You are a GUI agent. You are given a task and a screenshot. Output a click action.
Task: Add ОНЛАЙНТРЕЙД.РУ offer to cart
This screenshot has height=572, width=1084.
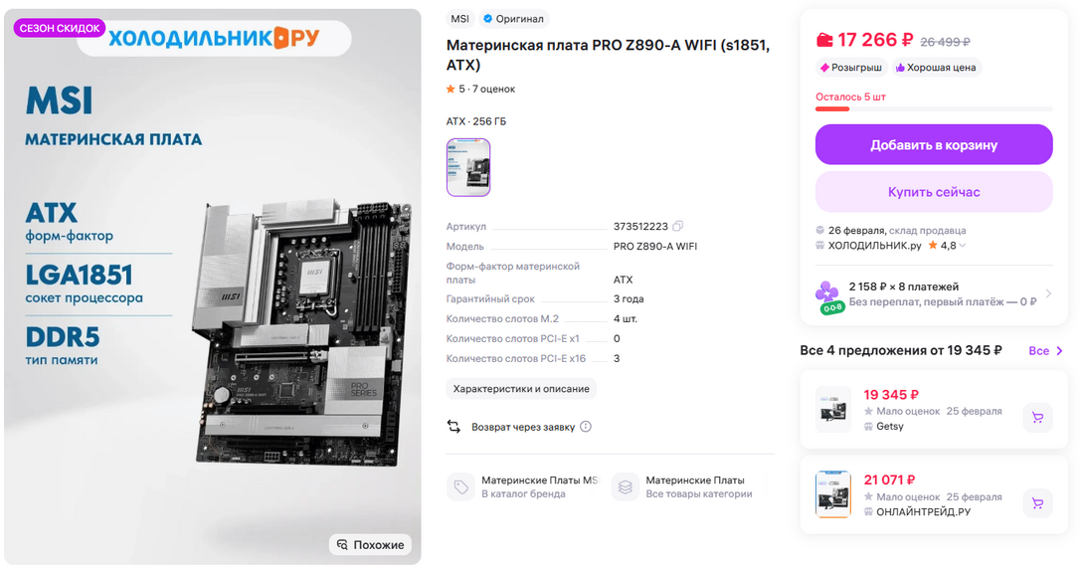pyautogui.click(x=1037, y=503)
